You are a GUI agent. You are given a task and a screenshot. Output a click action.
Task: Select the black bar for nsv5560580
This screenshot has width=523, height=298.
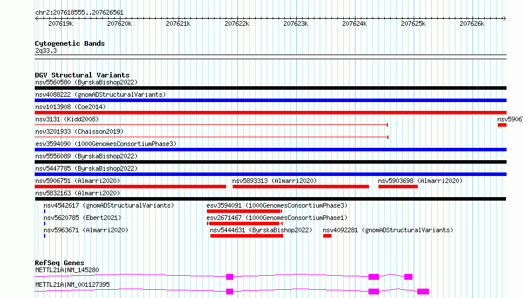click(x=270, y=88)
